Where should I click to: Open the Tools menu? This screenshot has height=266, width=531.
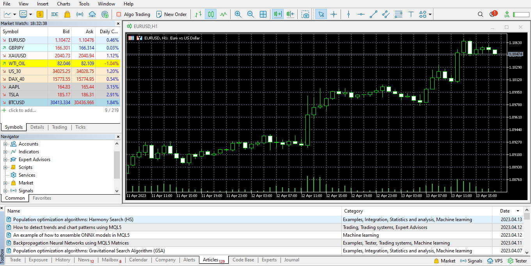coord(84,4)
